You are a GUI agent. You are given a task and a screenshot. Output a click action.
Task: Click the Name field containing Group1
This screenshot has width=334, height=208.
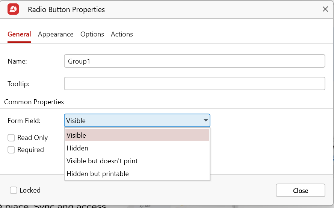coord(194,61)
